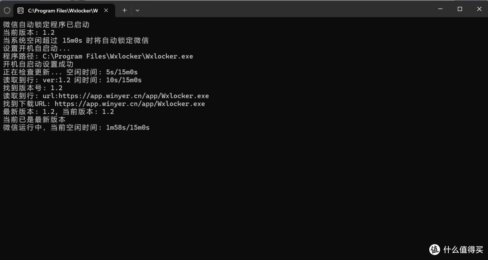Maximize the terminal window
The image size is (488, 260).
[460, 9]
